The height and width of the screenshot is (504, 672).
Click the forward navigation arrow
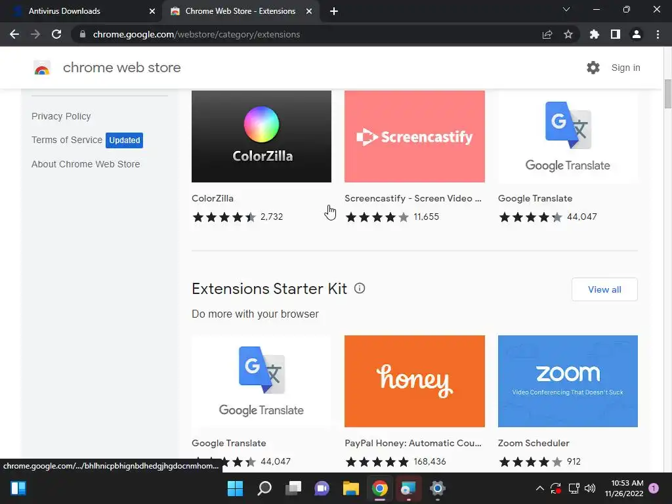pos(35,34)
